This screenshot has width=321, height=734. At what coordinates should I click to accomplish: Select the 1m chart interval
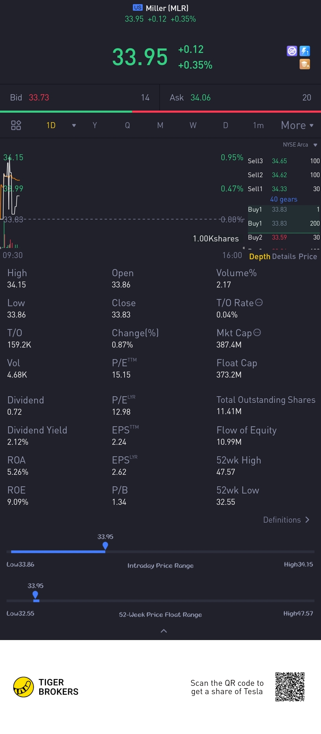[258, 125]
